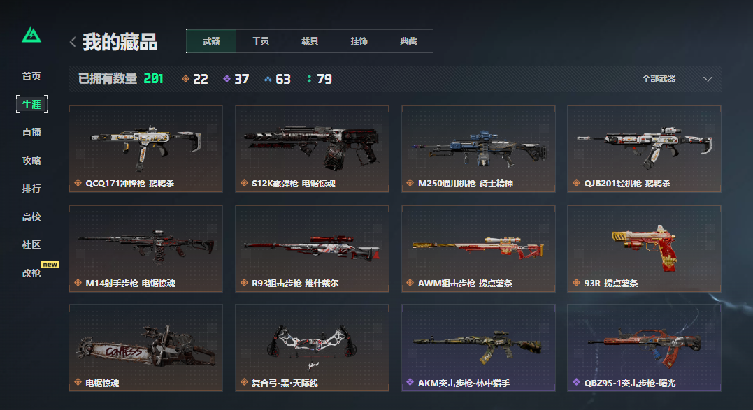
Task: Click the orange rarity icon showing 22
Action: click(185, 79)
